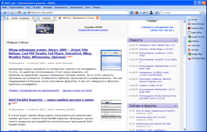207x132 pixels.
Task: Open the Помощь menu
Action: click(96, 7)
